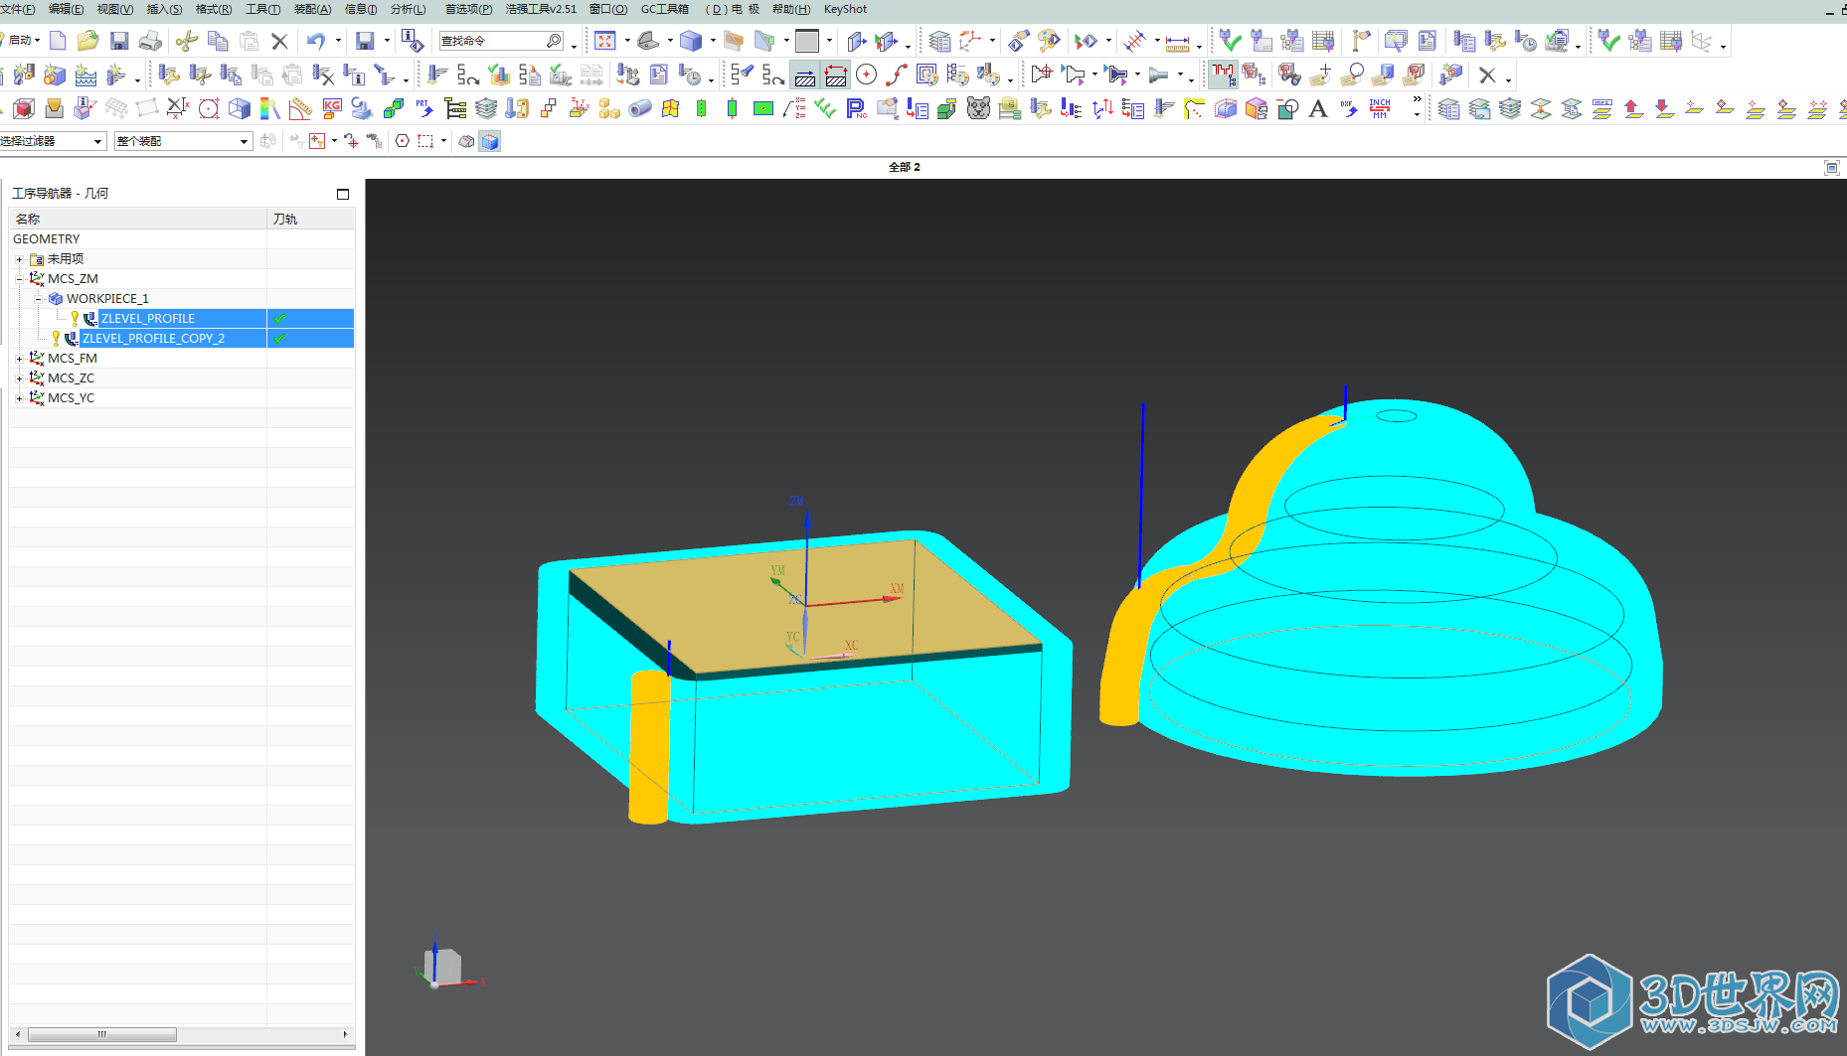
Task: Click the first Save floppy icon
Action: click(119, 41)
